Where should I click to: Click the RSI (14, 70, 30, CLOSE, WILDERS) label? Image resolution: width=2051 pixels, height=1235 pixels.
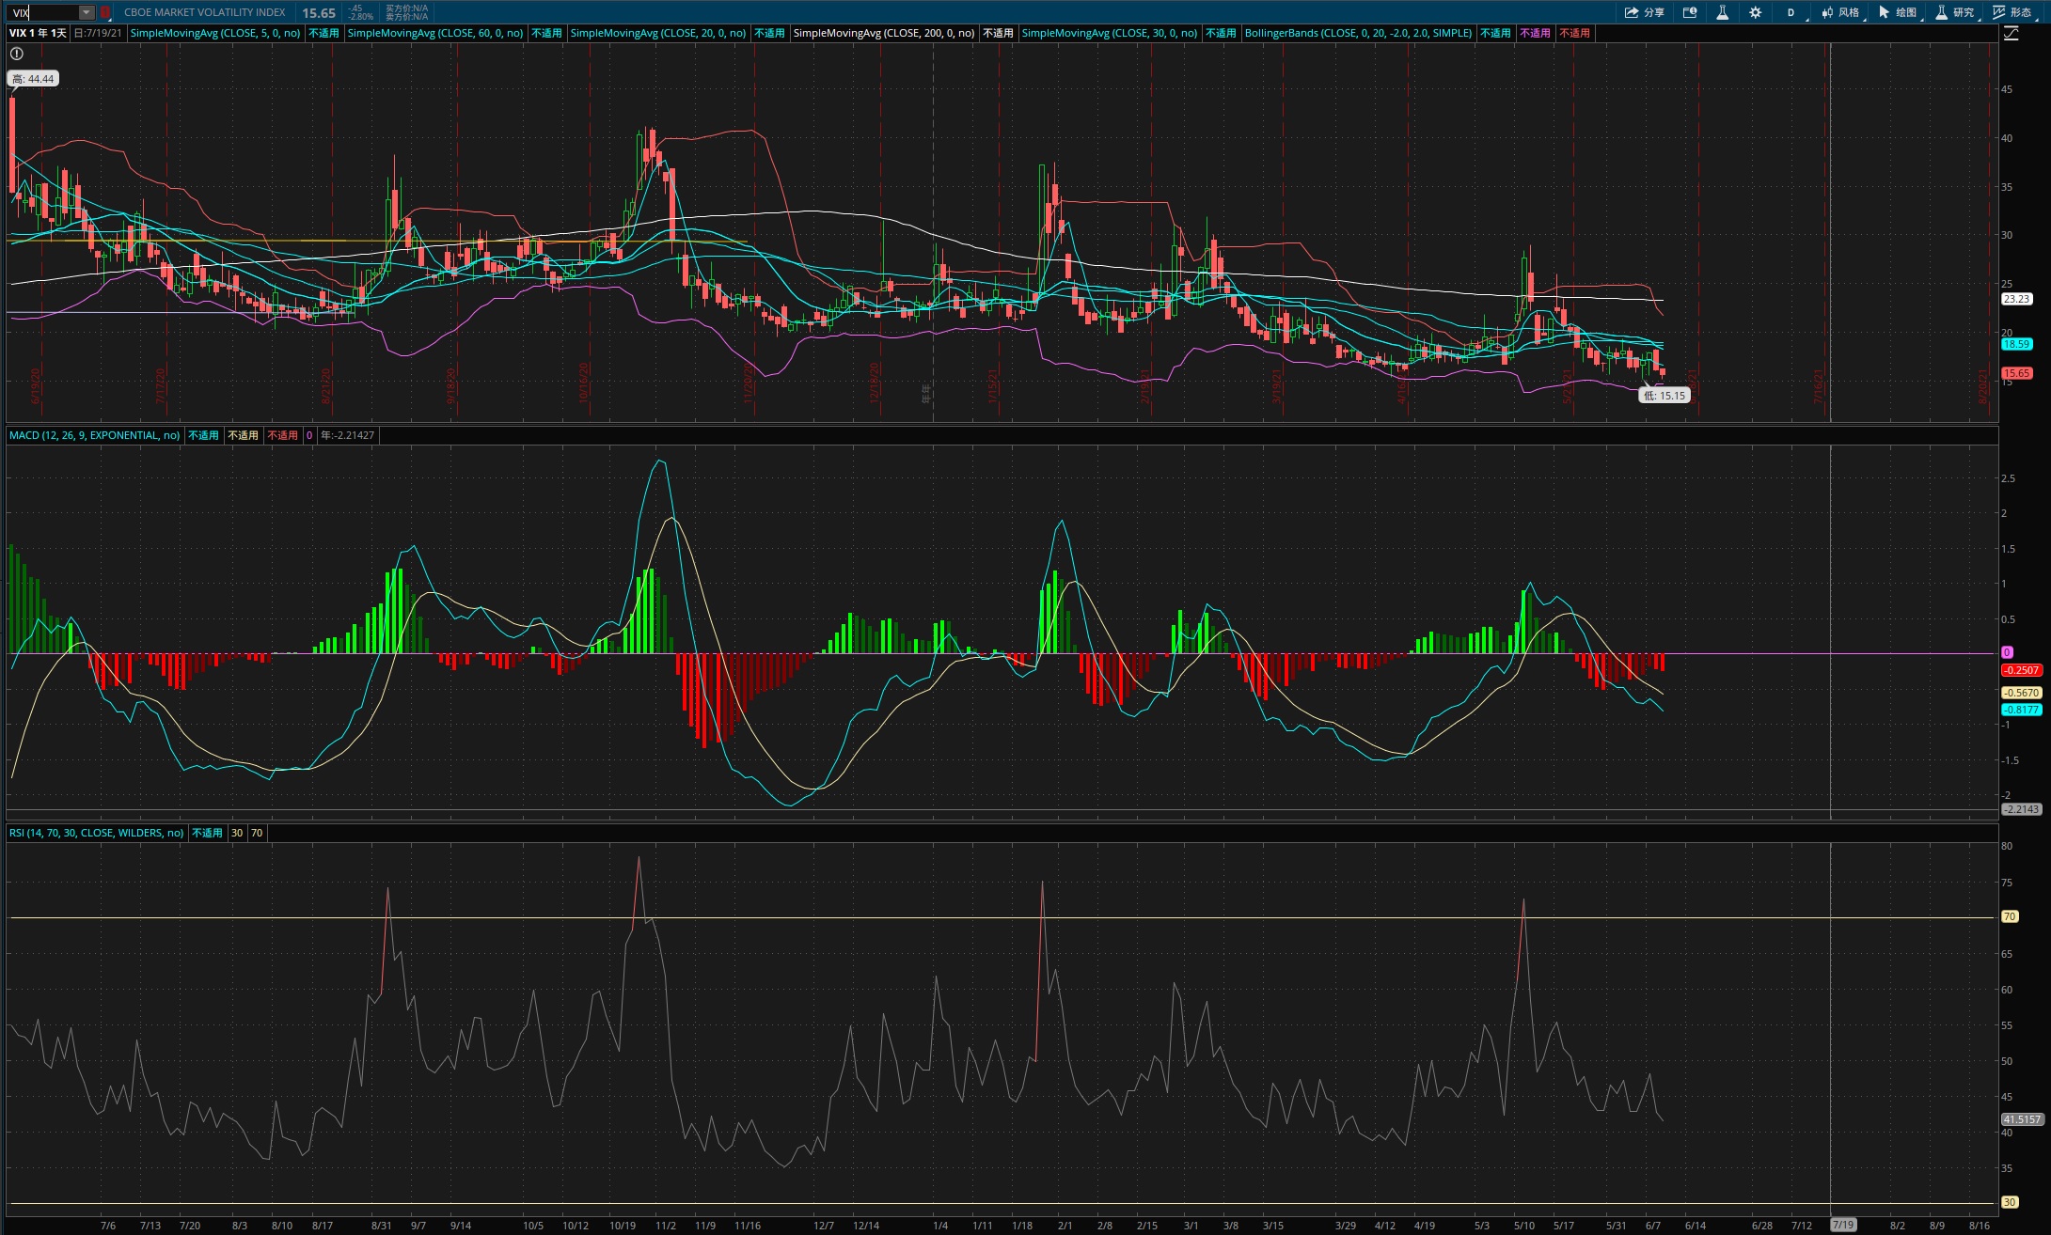point(96,833)
